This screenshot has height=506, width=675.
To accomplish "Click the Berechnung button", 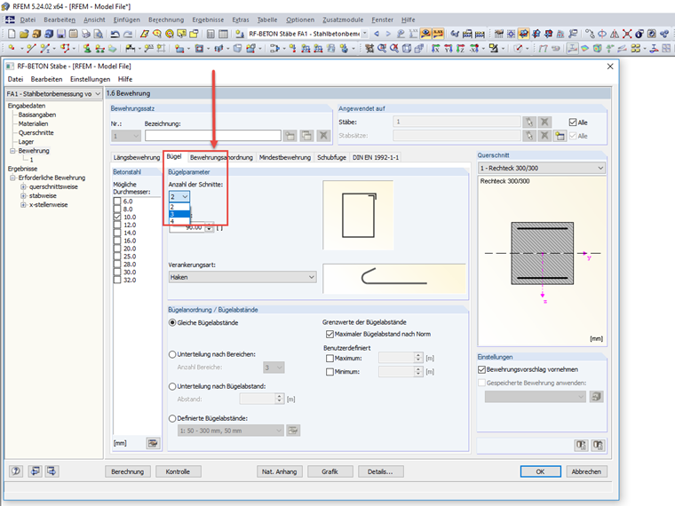I will point(127,471).
